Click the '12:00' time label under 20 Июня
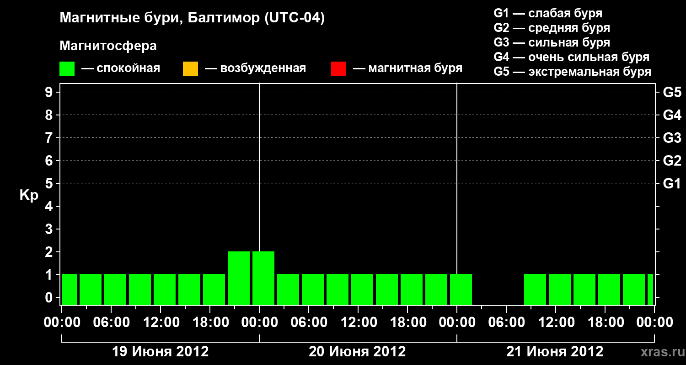Viewport: 686px width, 365px height. (x=358, y=322)
